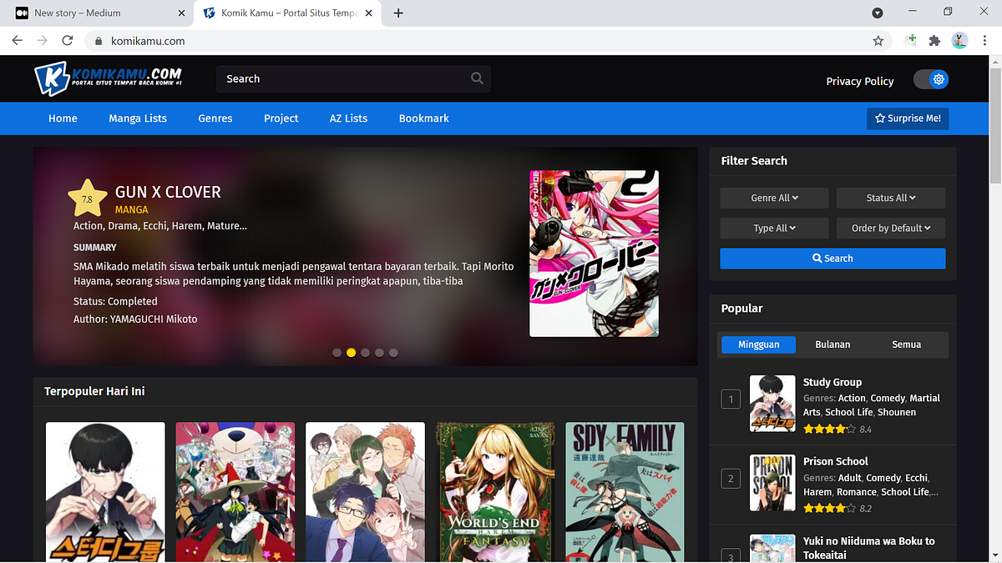Open the Study Group cover in Terpopuler Hari Ini
Viewport: 1002px width, 563px height.
105,492
